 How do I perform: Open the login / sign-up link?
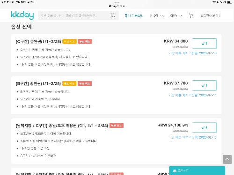pos(211,15)
